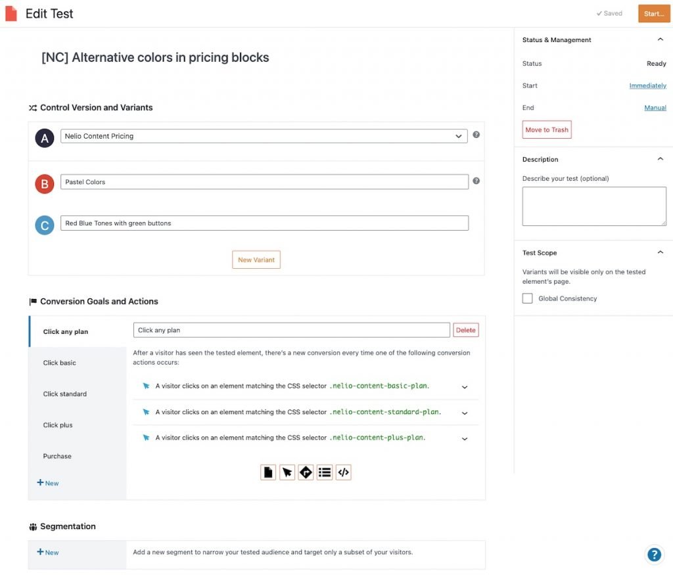Add a page view conversion action icon
The height and width of the screenshot is (575, 673).
point(268,472)
